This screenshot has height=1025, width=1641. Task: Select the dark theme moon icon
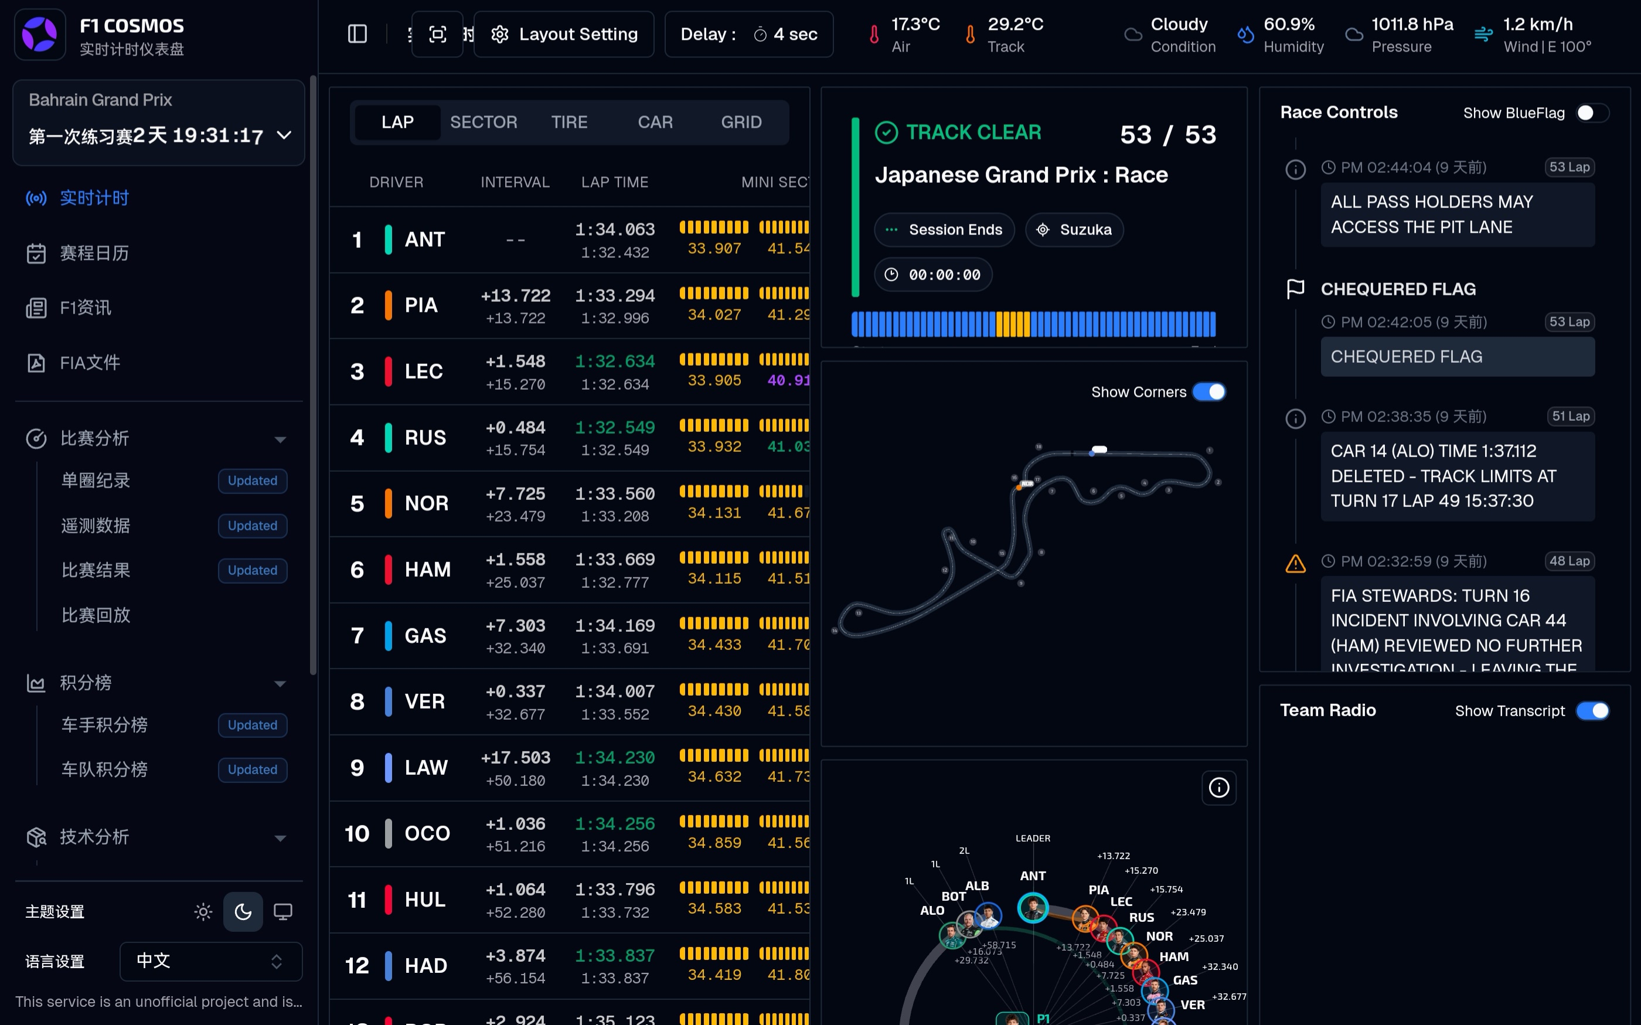[243, 912]
